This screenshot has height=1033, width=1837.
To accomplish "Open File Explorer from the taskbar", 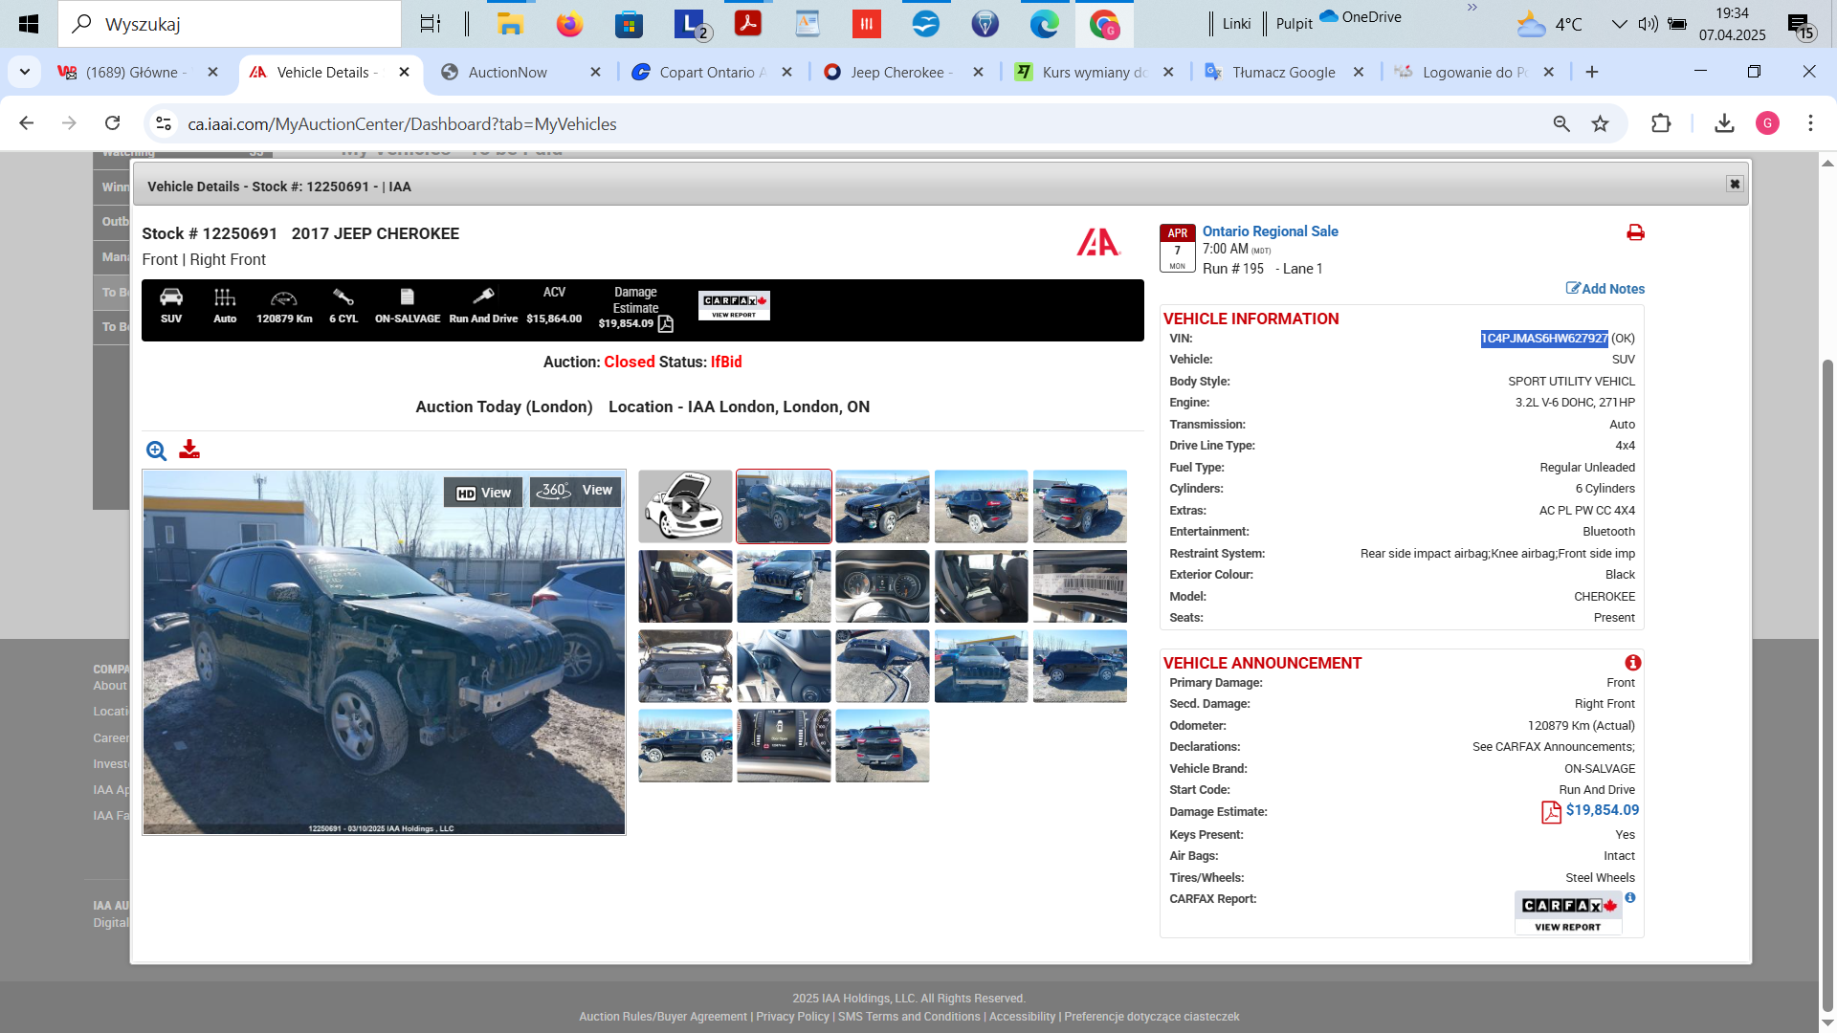I will (x=510, y=24).
